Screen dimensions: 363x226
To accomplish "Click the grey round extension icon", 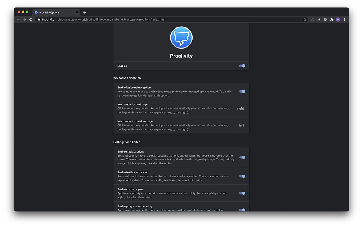I will tap(325, 19).
